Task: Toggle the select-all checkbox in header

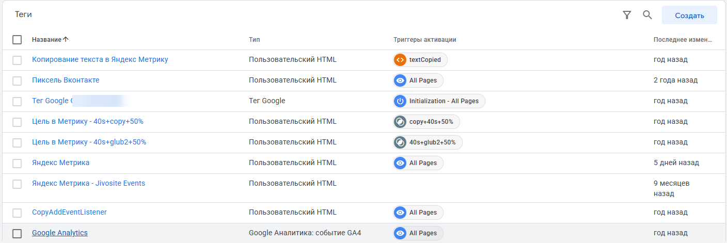Action: 17,40
